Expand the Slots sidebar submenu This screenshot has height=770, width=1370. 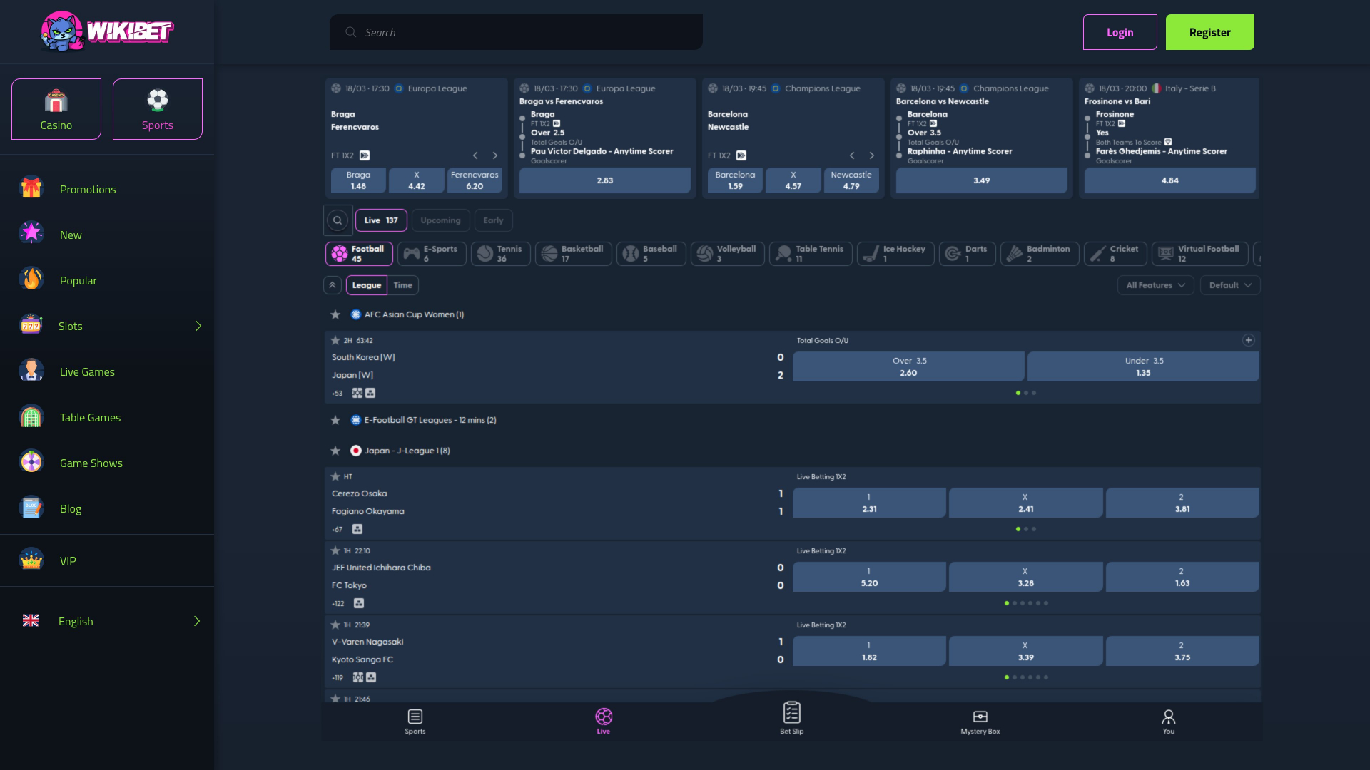pos(198,325)
